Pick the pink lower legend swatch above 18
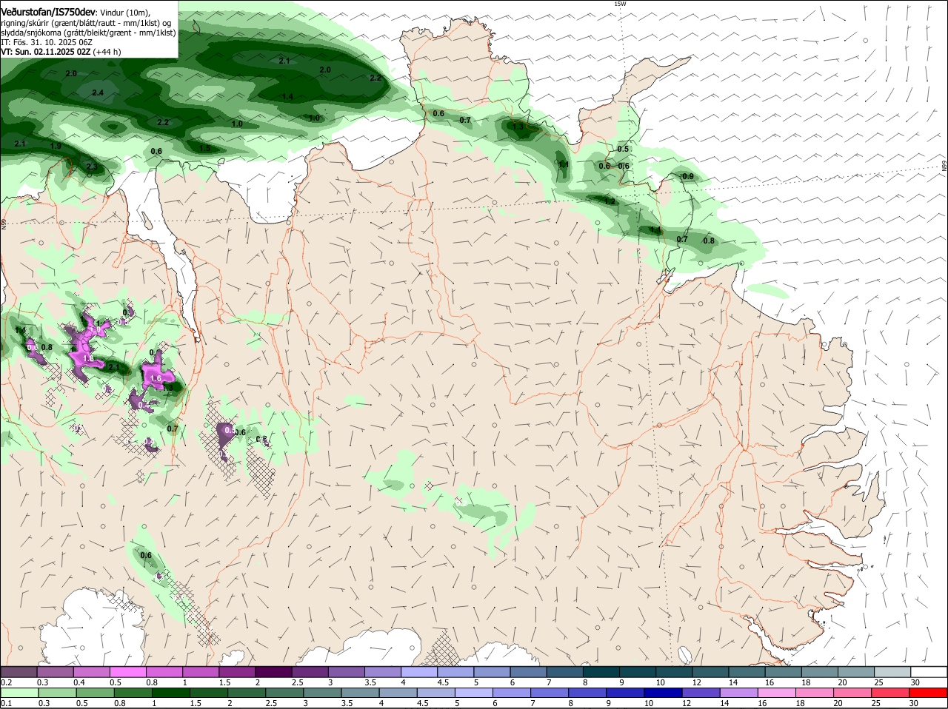Screen dimensions: 948x709 point(815,693)
